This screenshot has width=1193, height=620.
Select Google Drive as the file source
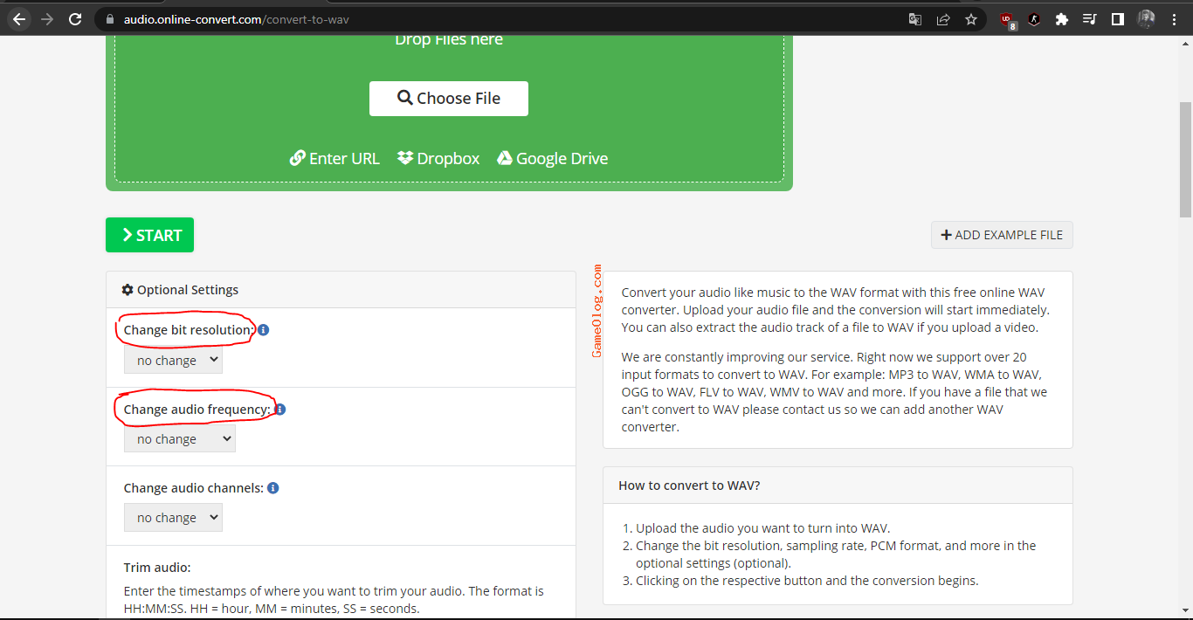point(552,158)
